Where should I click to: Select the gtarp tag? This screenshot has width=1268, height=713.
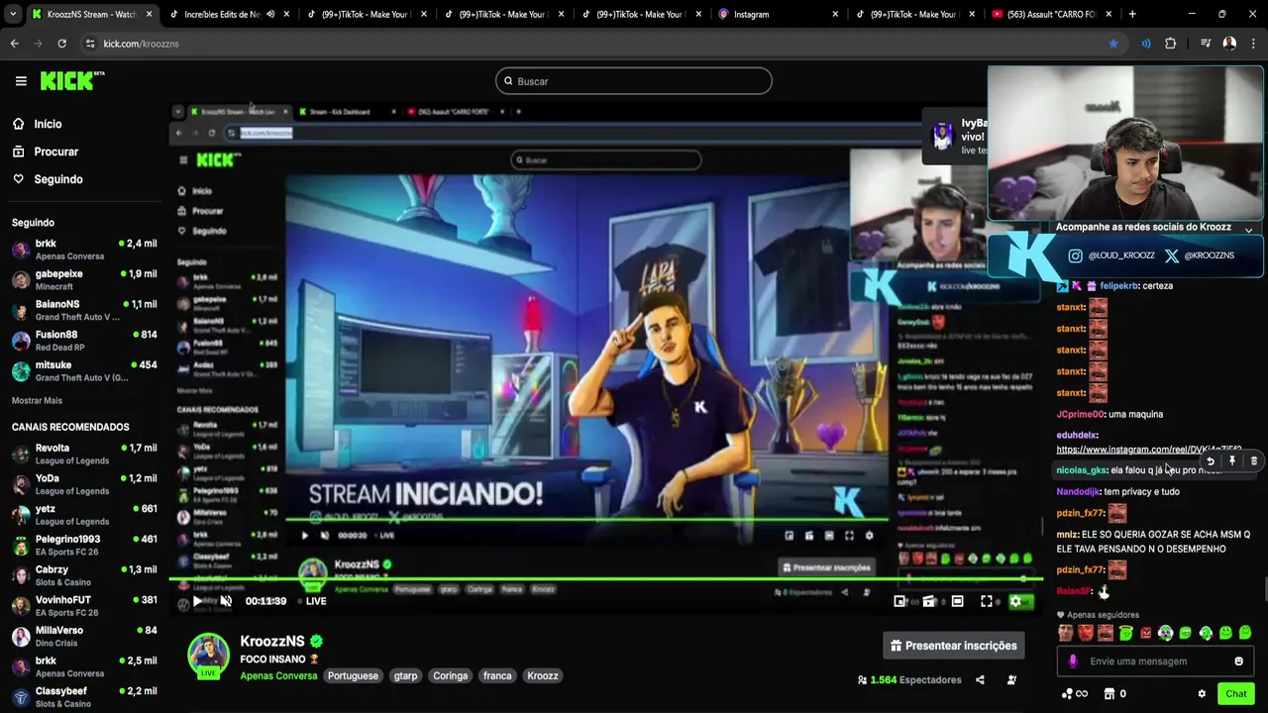tap(405, 675)
